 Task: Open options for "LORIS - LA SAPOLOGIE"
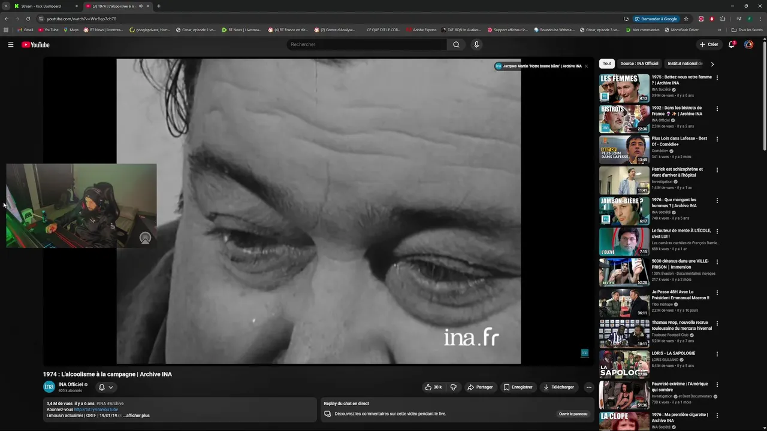point(717,354)
